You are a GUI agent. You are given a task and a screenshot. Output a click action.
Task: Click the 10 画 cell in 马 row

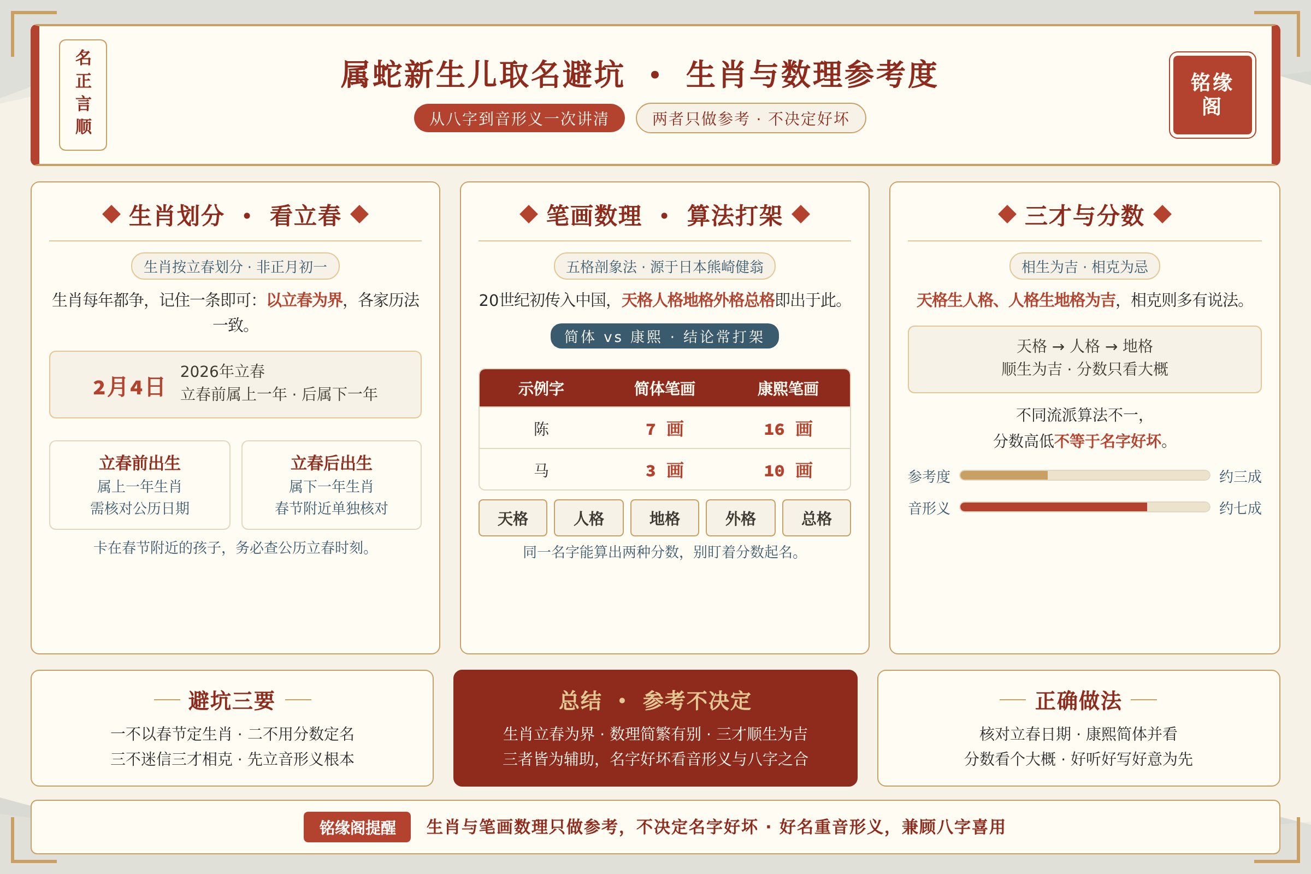pos(788,470)
